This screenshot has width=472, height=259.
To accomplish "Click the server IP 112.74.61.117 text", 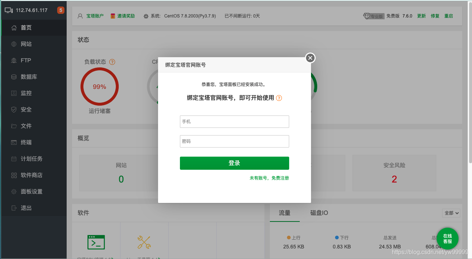I will [x=32, y=10].
